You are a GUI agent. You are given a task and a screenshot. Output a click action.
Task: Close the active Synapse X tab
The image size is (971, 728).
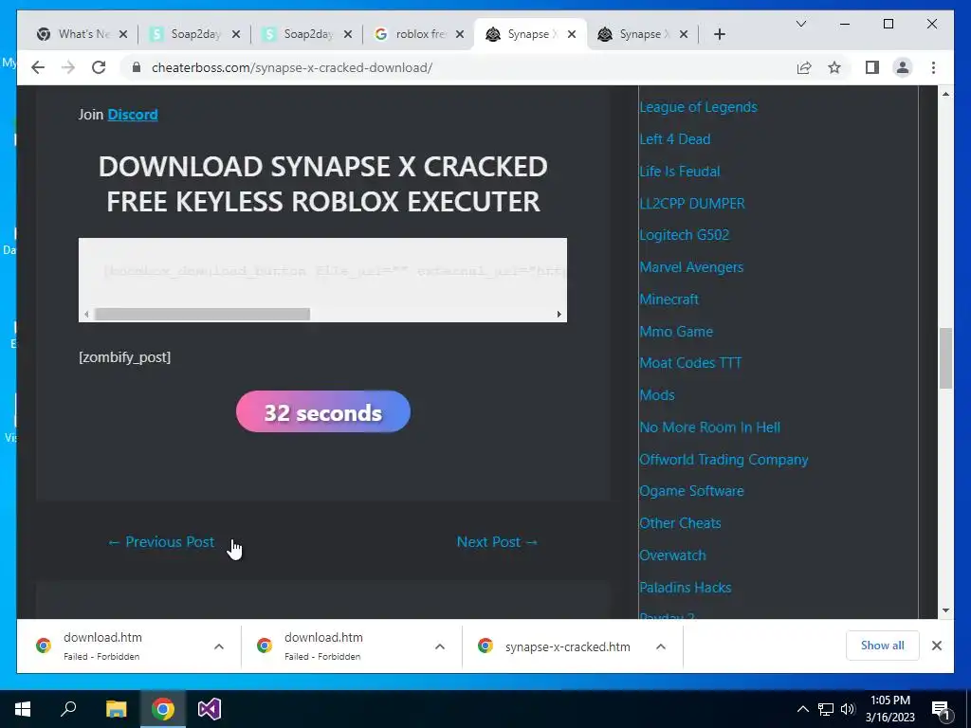(x=572, y=34)
